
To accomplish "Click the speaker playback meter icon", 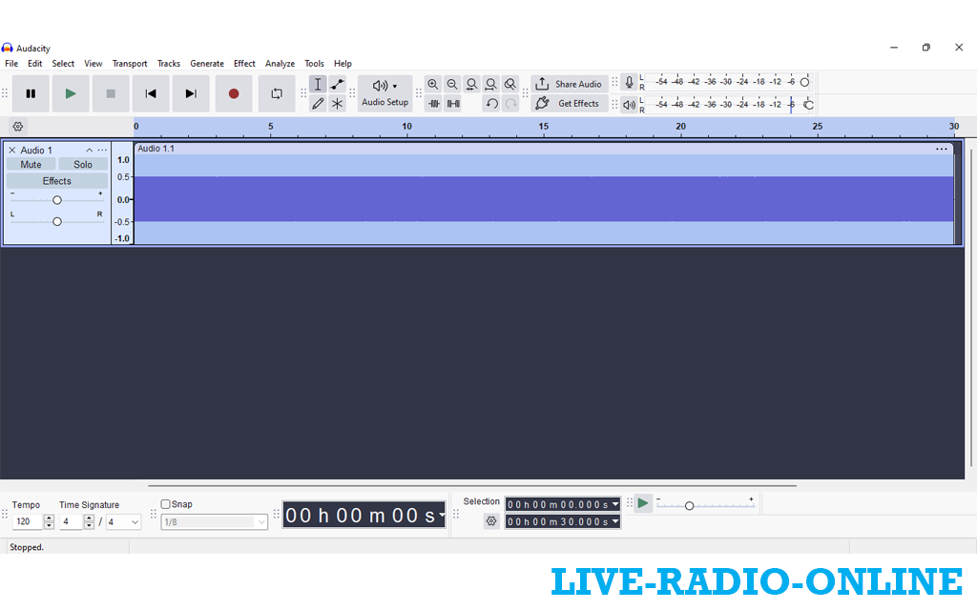I will [630, 105].
